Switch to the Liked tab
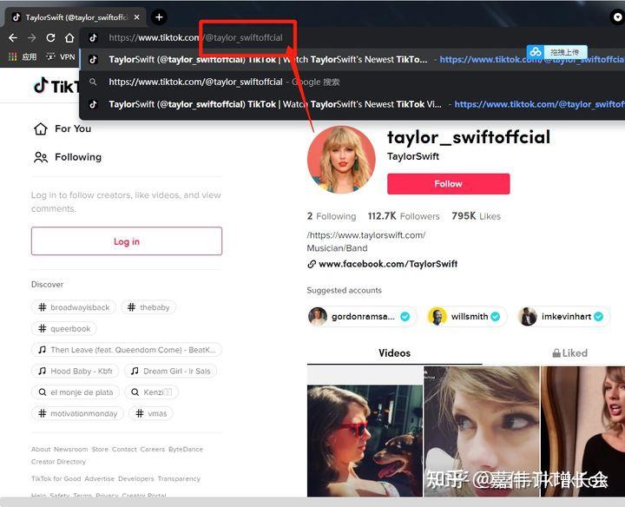 [570, 353]
